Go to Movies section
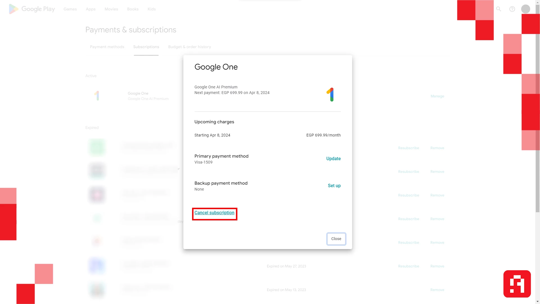This screenshot has width=540, height=304. (111, 9)
